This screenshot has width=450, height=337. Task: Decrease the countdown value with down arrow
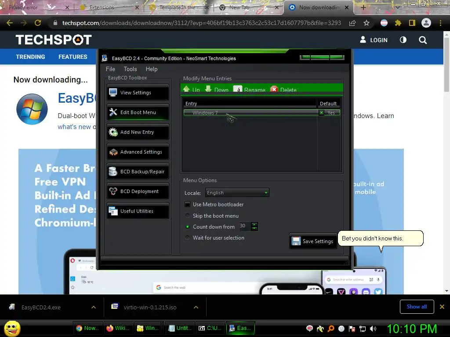(254, 228)
